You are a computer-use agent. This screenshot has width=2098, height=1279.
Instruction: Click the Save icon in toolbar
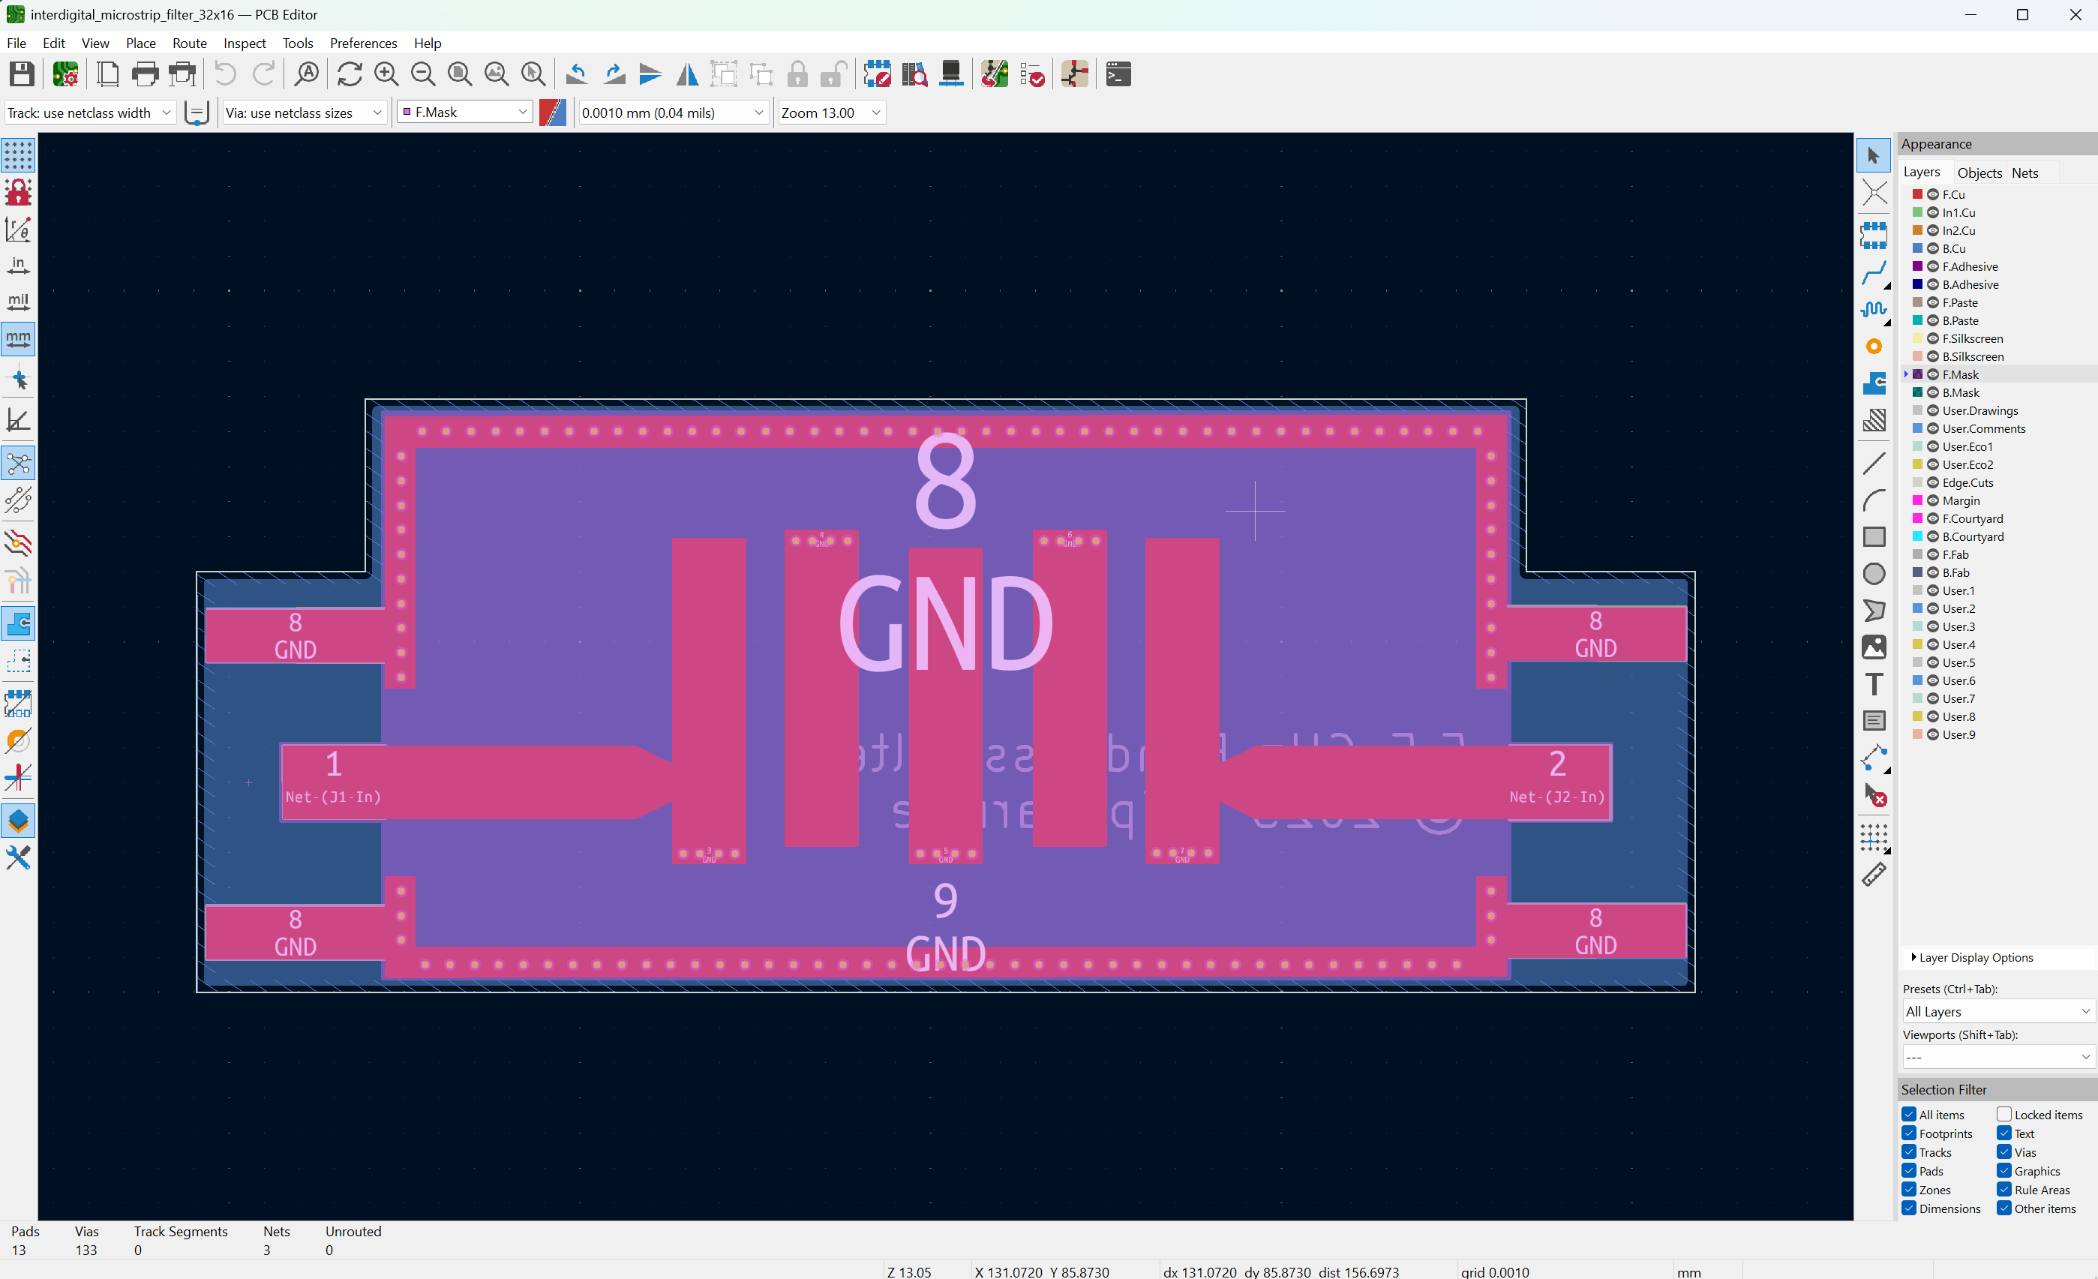click(x=21, y=74)
